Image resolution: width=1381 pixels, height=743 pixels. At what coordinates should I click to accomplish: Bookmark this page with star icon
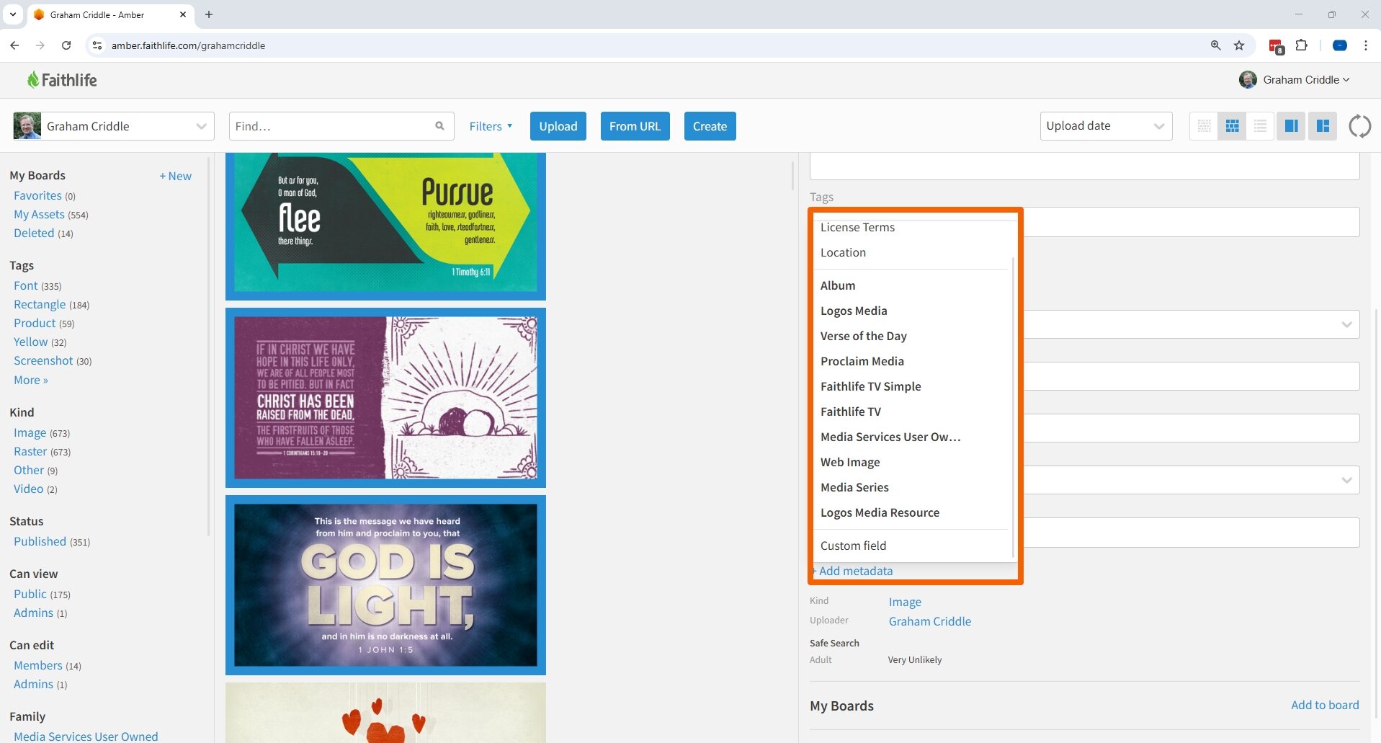(1239, 45)
